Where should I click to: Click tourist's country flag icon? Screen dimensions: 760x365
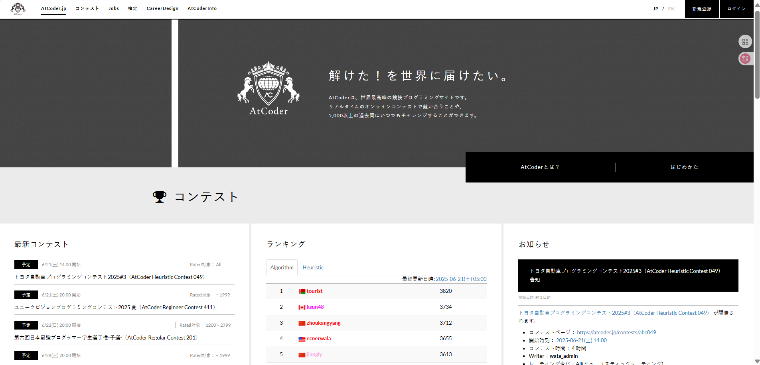(302, 291)
